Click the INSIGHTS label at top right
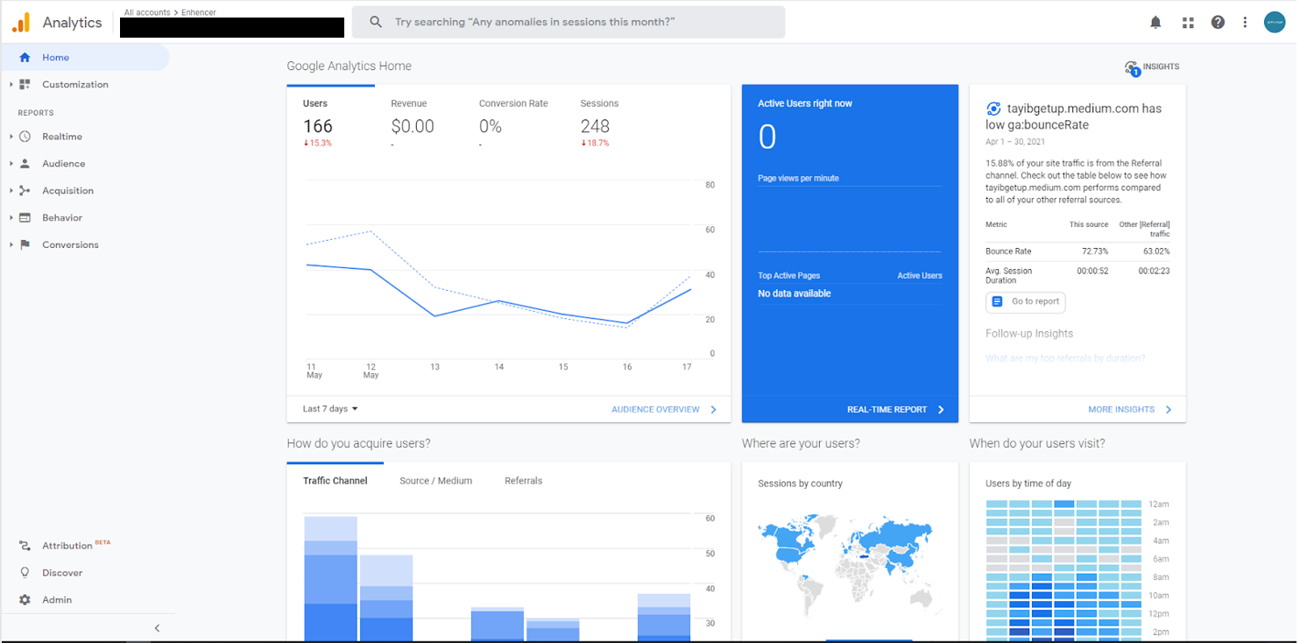This screenshot has width=1300, height=643. point(1161,67)
